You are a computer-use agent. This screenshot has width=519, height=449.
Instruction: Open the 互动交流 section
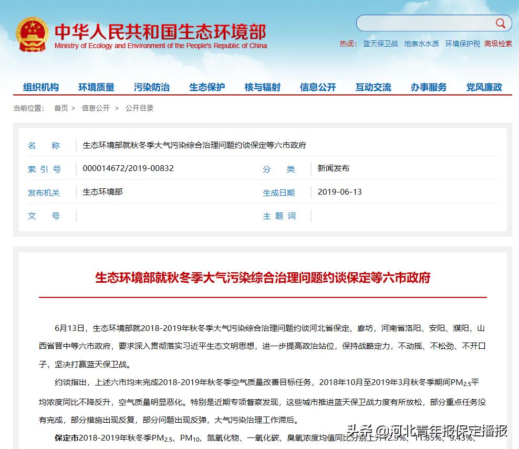[373, 87]
